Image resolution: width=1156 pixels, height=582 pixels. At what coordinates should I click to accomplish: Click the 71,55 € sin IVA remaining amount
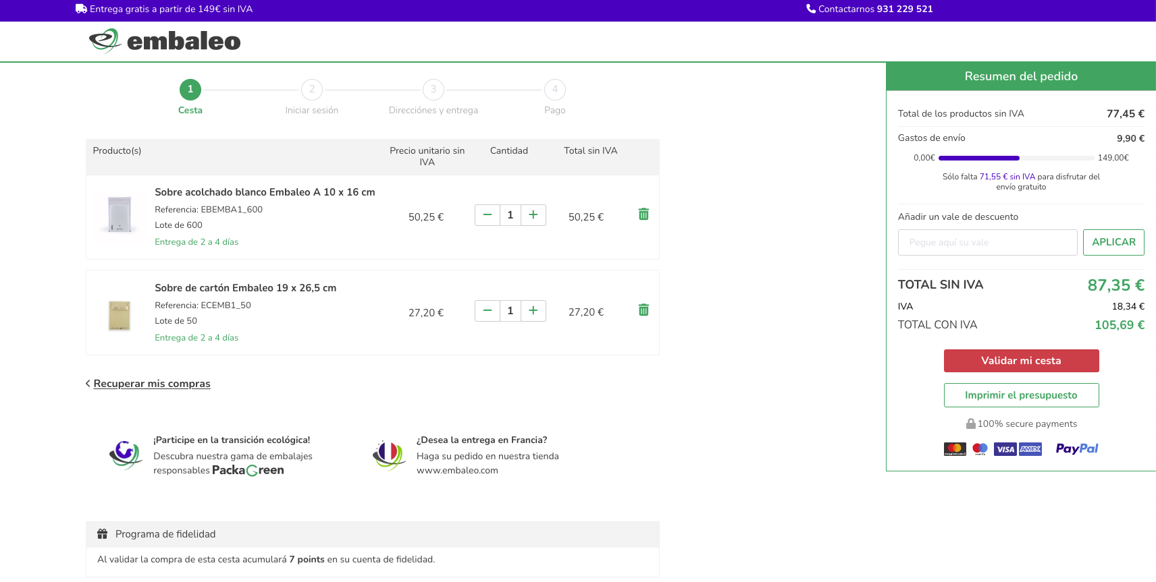point(1007,177)
